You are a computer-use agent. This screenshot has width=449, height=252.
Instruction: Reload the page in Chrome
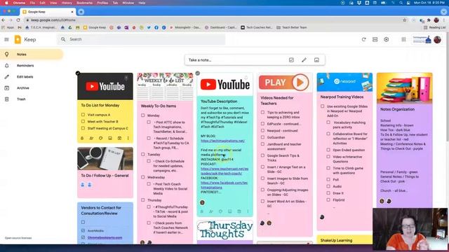(x=18, y=20)
